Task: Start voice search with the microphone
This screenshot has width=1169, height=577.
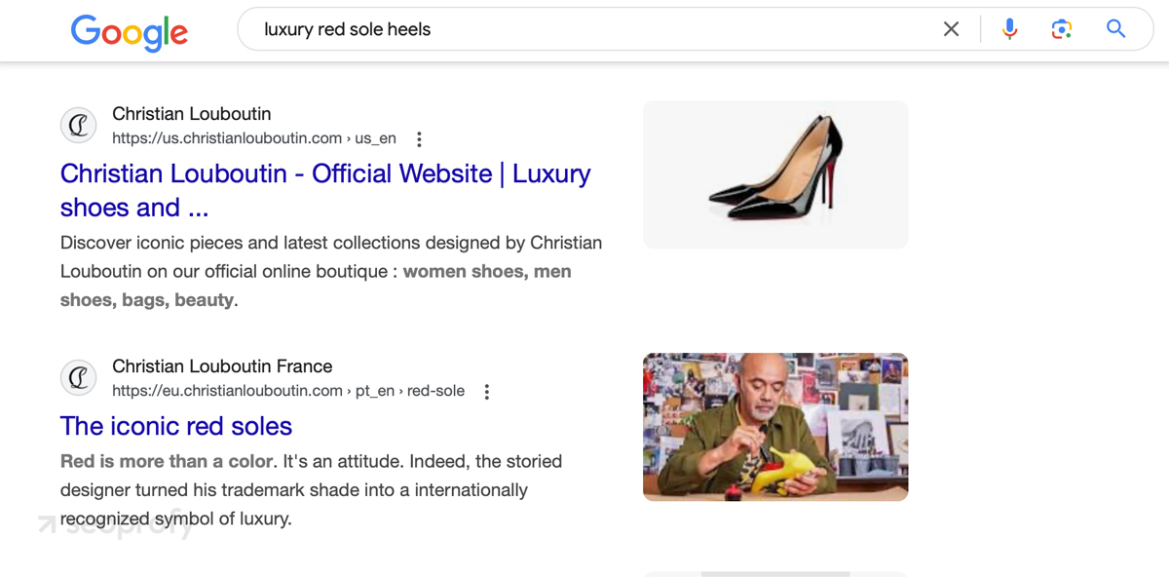Action: click(1009, 29)
